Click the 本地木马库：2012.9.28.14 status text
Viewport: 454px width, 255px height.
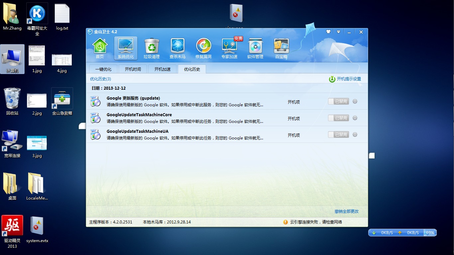[x=167, y=222]
